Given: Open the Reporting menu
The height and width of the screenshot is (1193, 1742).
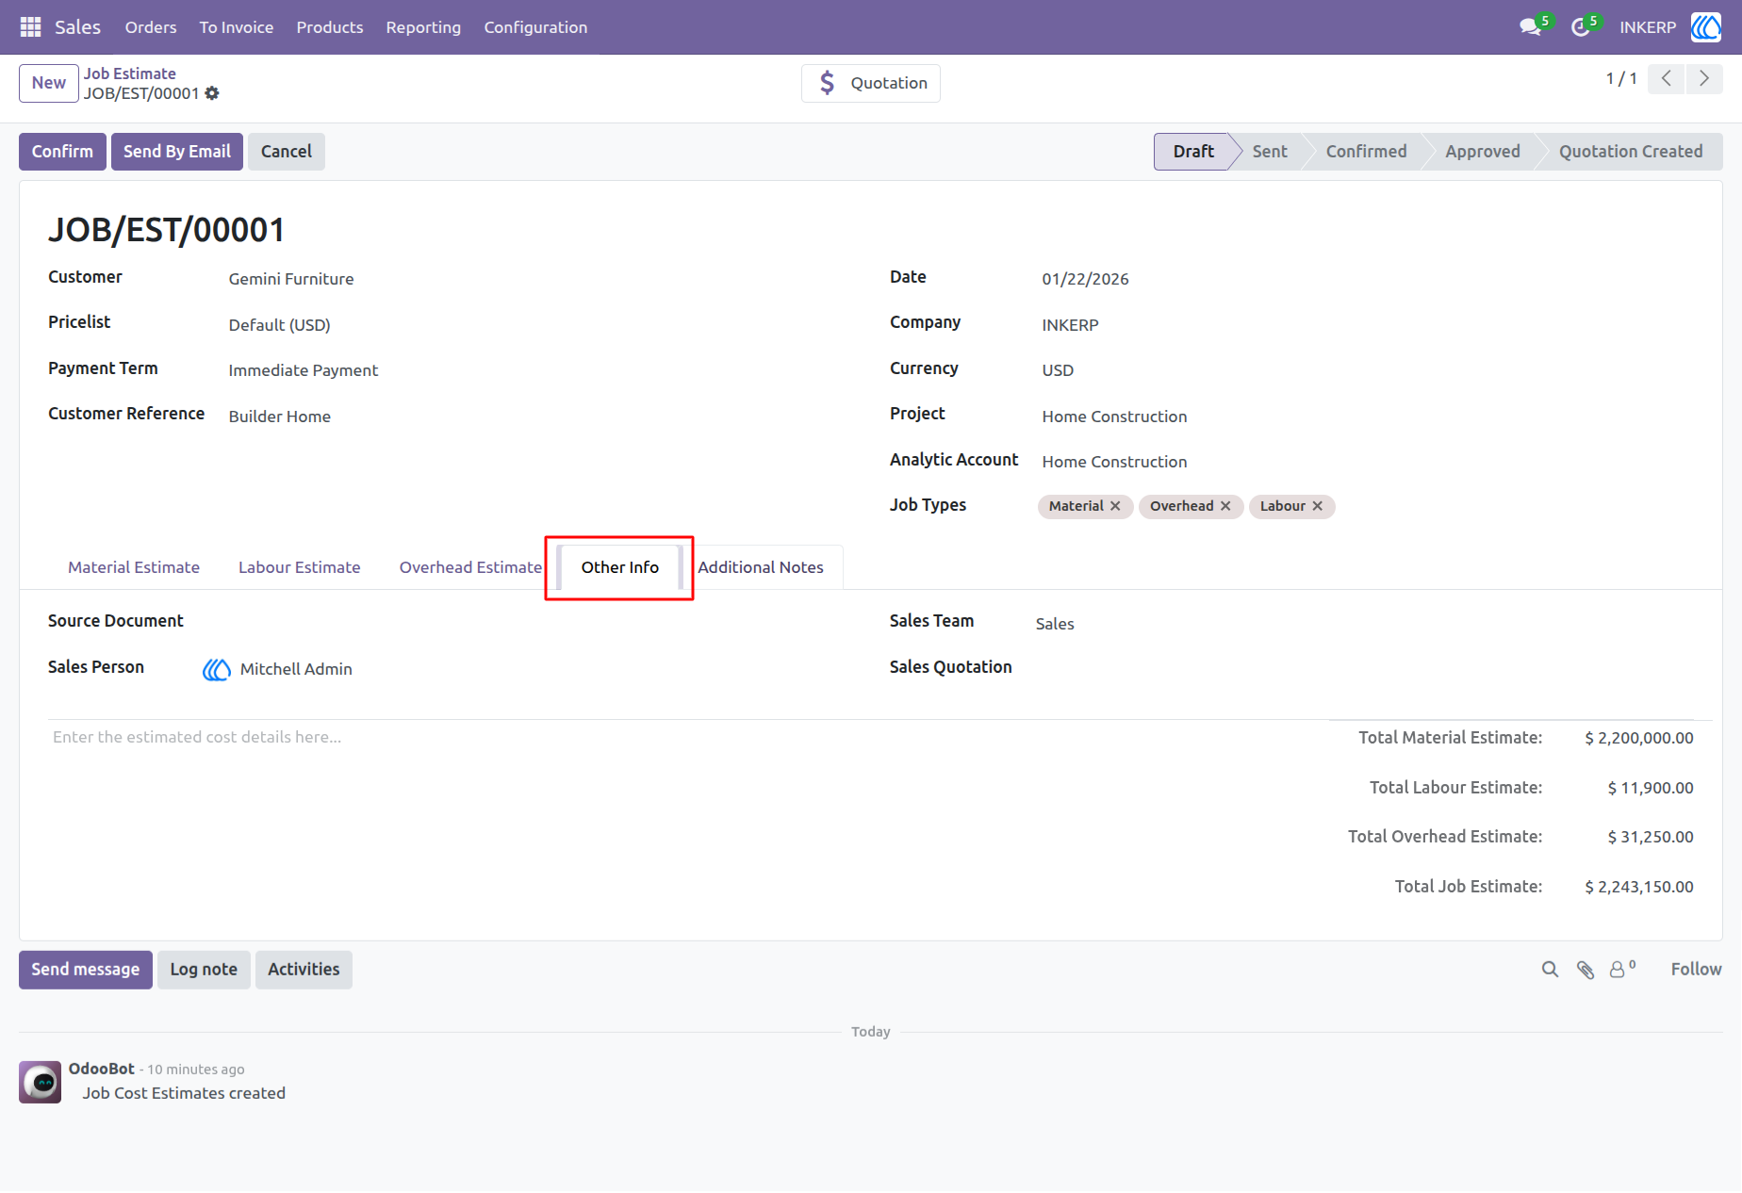Looking at the screenshot, I should [x=423, y=27].
